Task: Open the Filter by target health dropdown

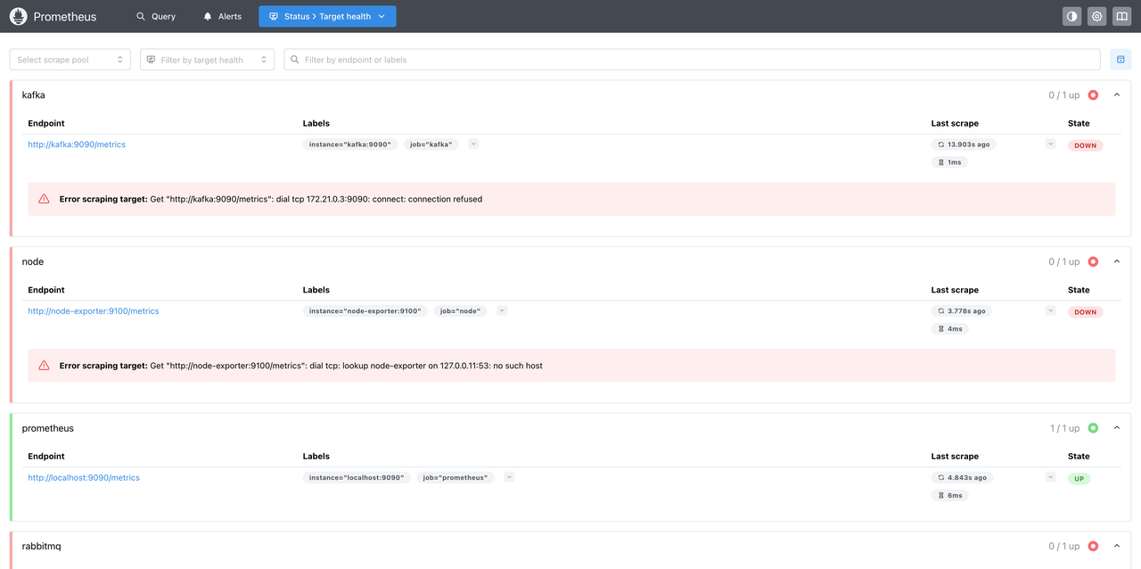Action: (x=207, y=60)
